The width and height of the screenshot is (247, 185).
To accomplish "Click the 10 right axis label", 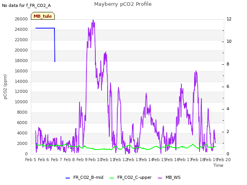I will point(229,41).
